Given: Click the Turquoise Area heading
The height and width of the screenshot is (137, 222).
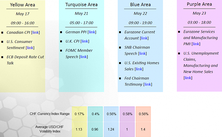Looking at the screenshot, I should click(x=81, y=5).
